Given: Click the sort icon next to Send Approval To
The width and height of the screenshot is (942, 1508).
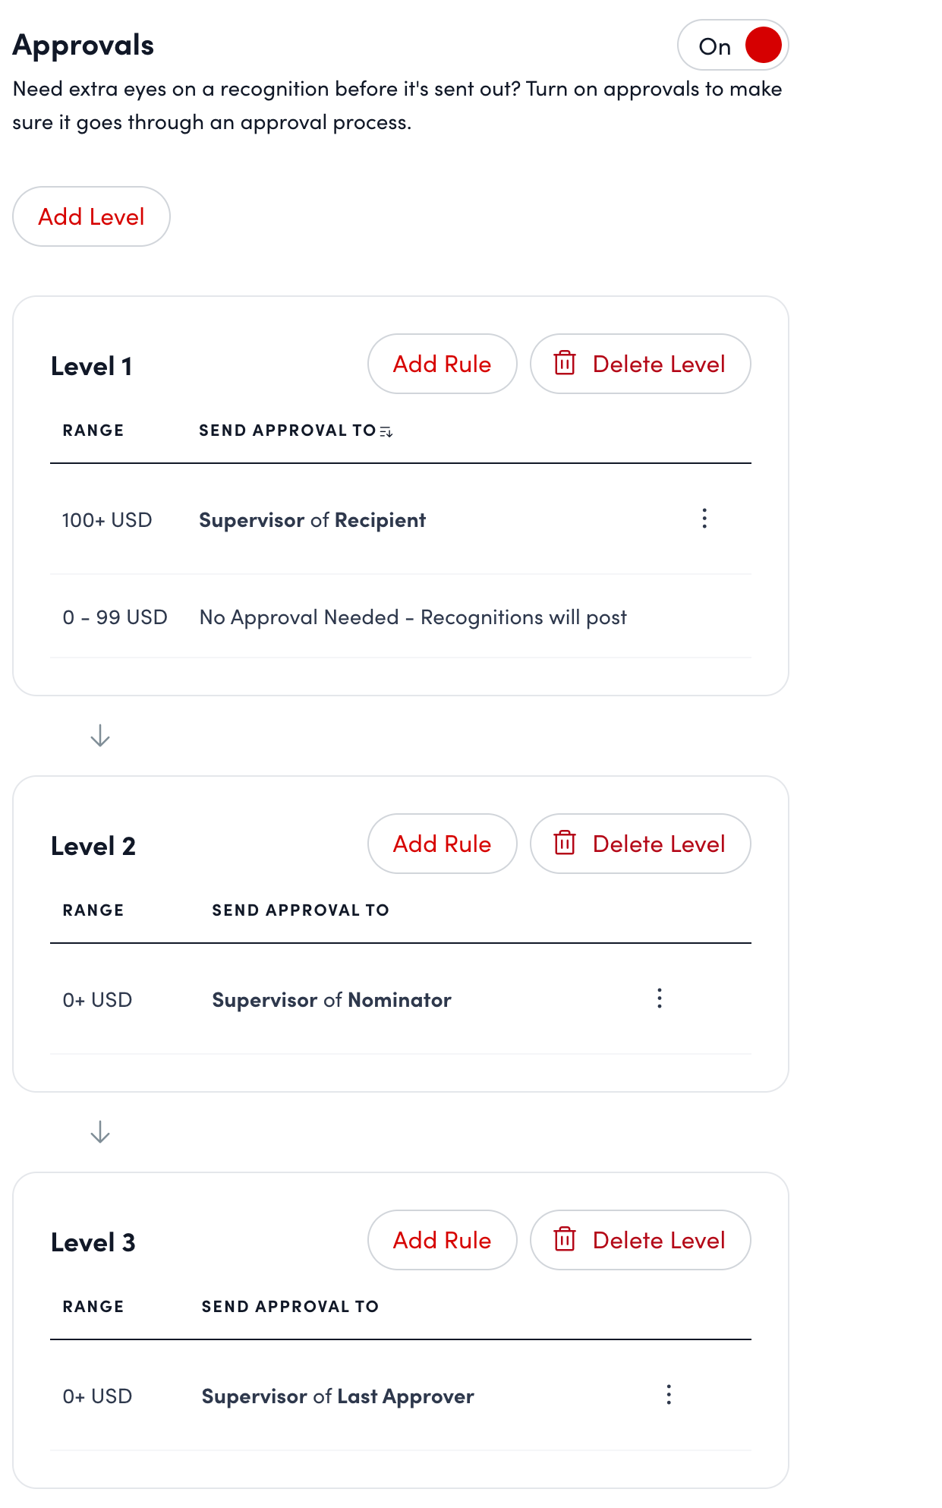Looking at the screenshot, I should coord(386,431).
